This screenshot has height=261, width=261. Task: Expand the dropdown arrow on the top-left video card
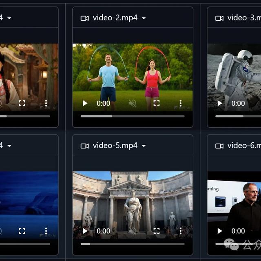coord(9,18)
